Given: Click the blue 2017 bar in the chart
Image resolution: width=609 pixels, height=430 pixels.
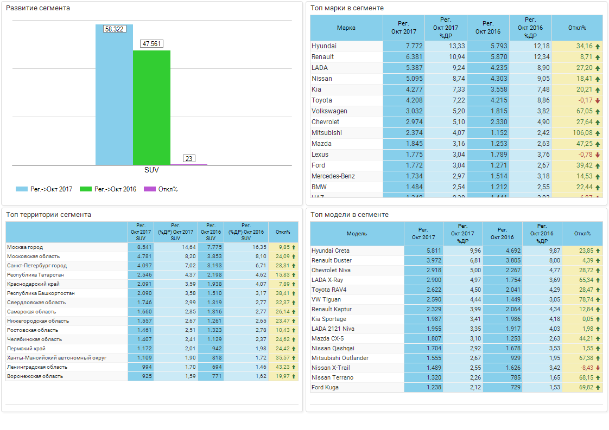Looking at the screenshot, I should pos(114,95).
